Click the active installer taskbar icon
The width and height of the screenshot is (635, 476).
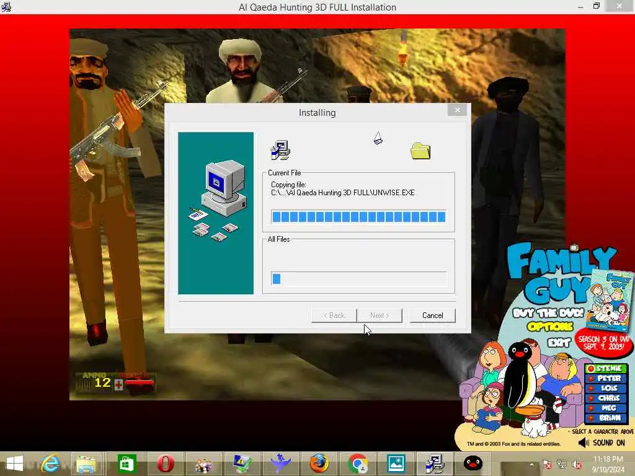coord(435,464)
